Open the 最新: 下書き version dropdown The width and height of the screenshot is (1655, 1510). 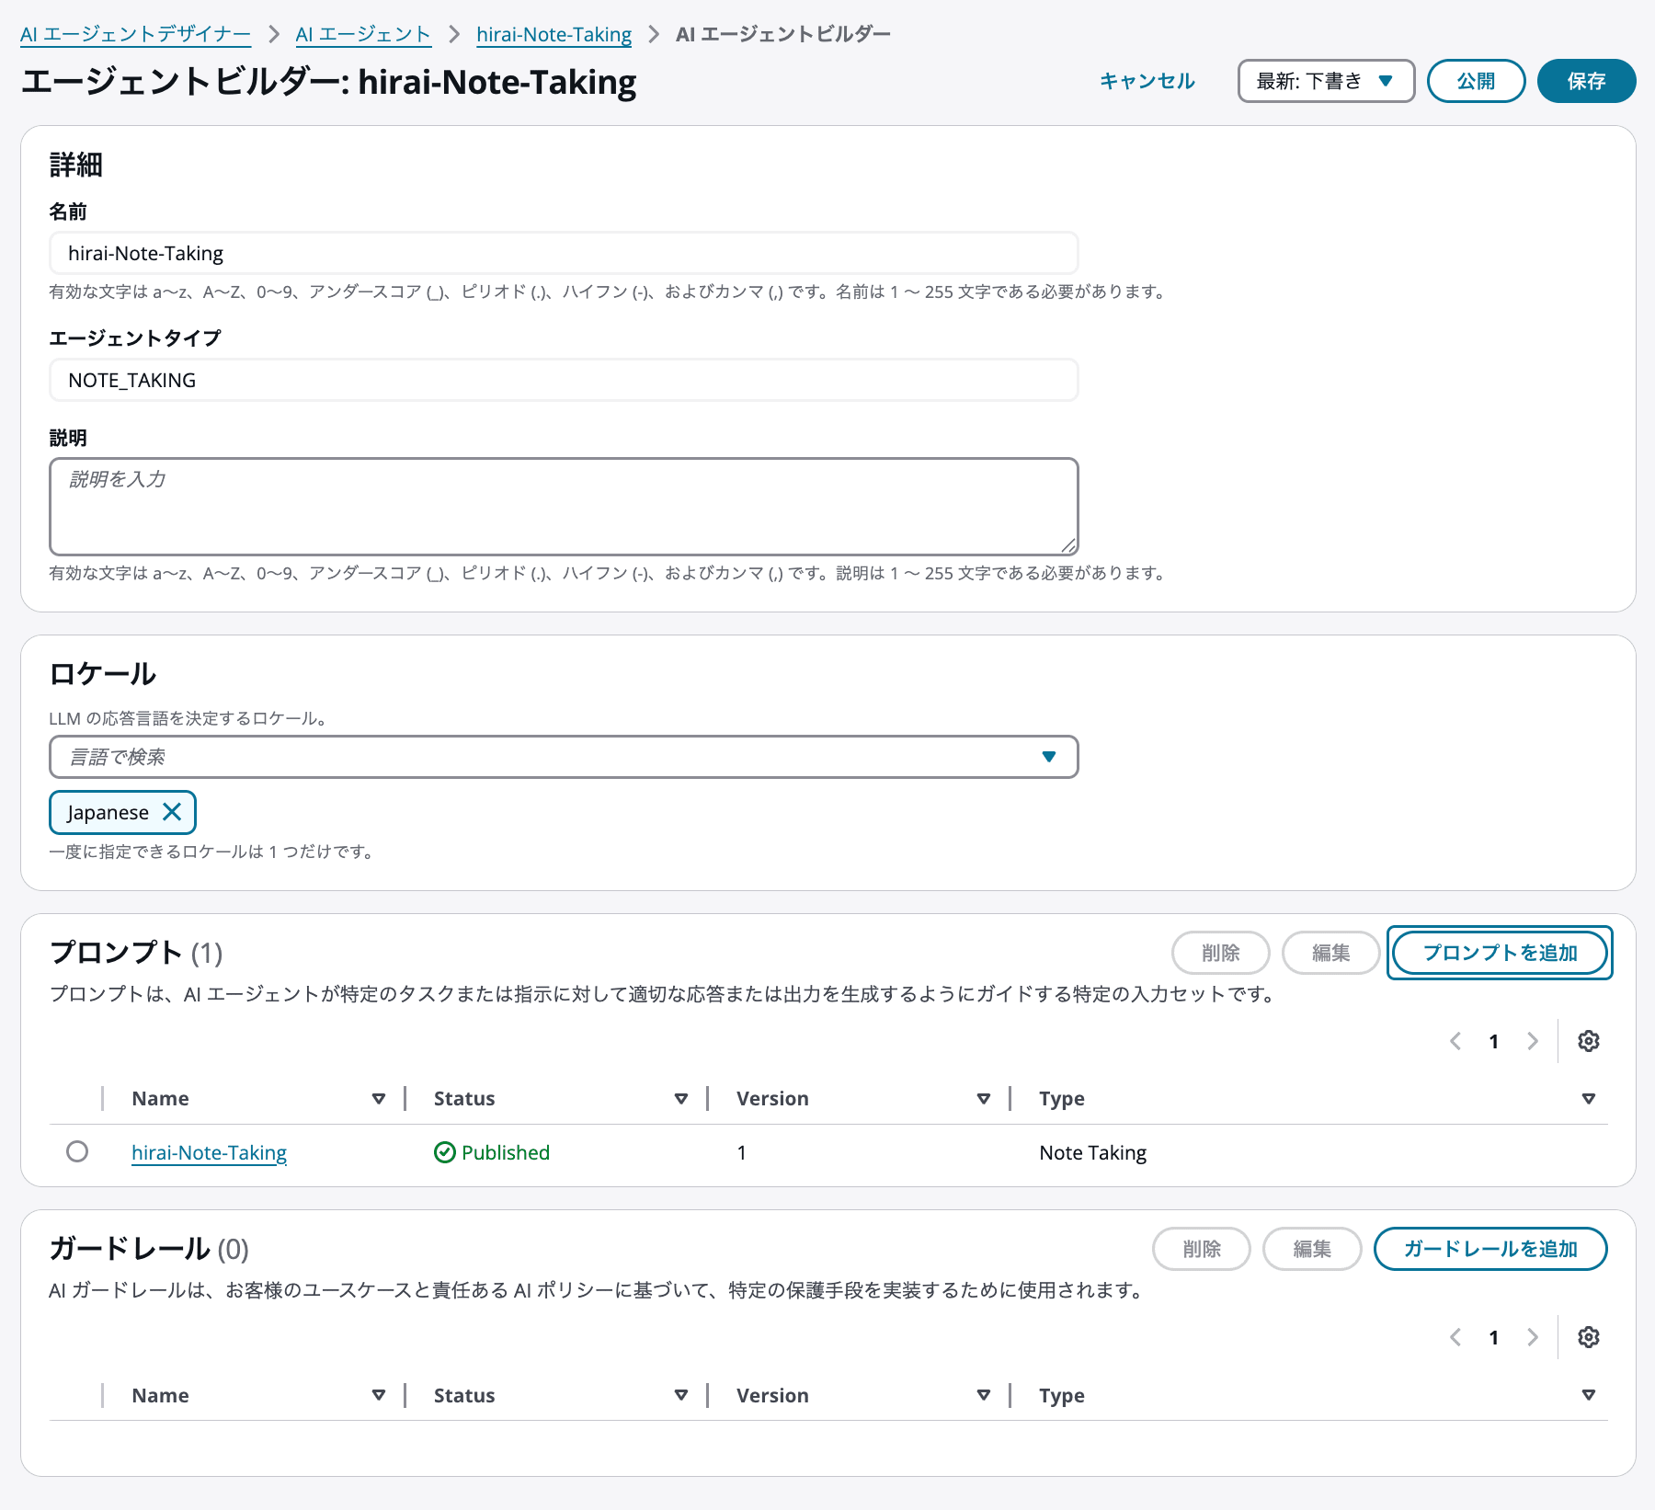click(x=1326, y=81)
